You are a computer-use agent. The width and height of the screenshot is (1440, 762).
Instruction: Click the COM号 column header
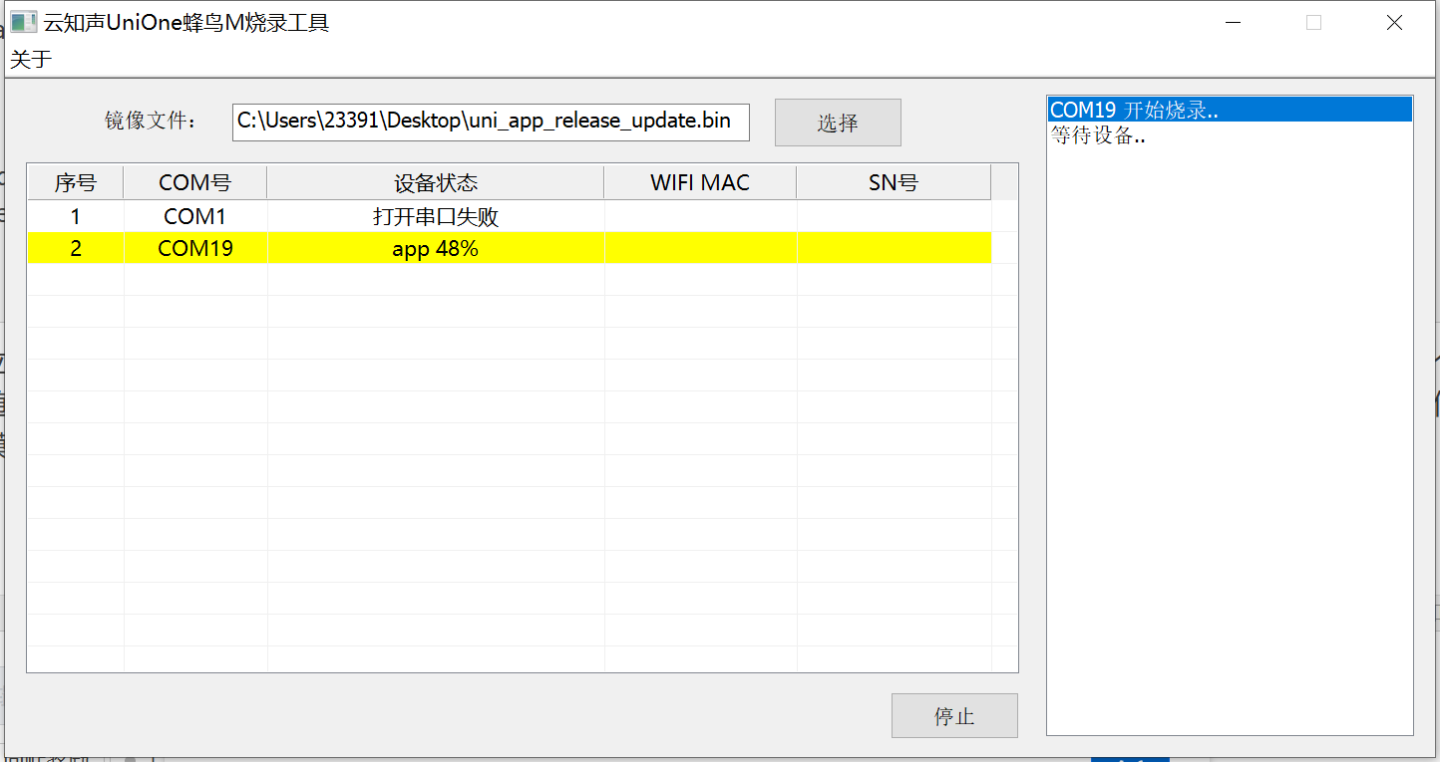[195, 183]
